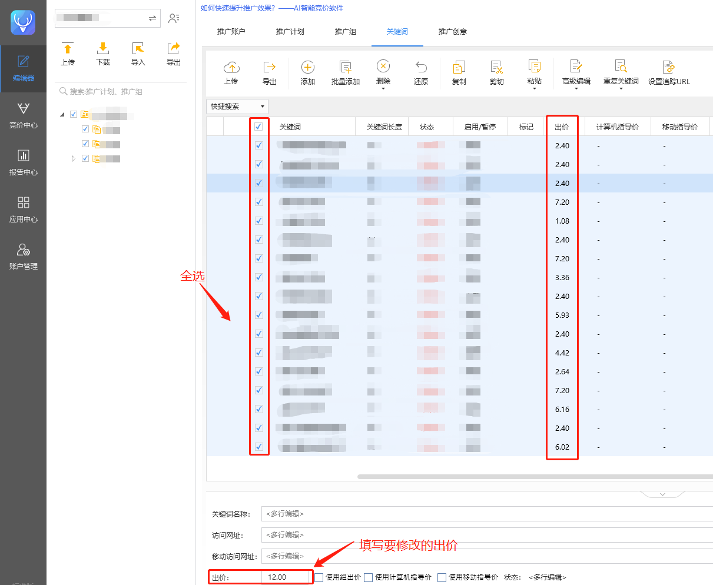Select the second campaign in tree
The height and width of the screenshot is (585, 713).
pyautogui.click(x=106, y=144)
